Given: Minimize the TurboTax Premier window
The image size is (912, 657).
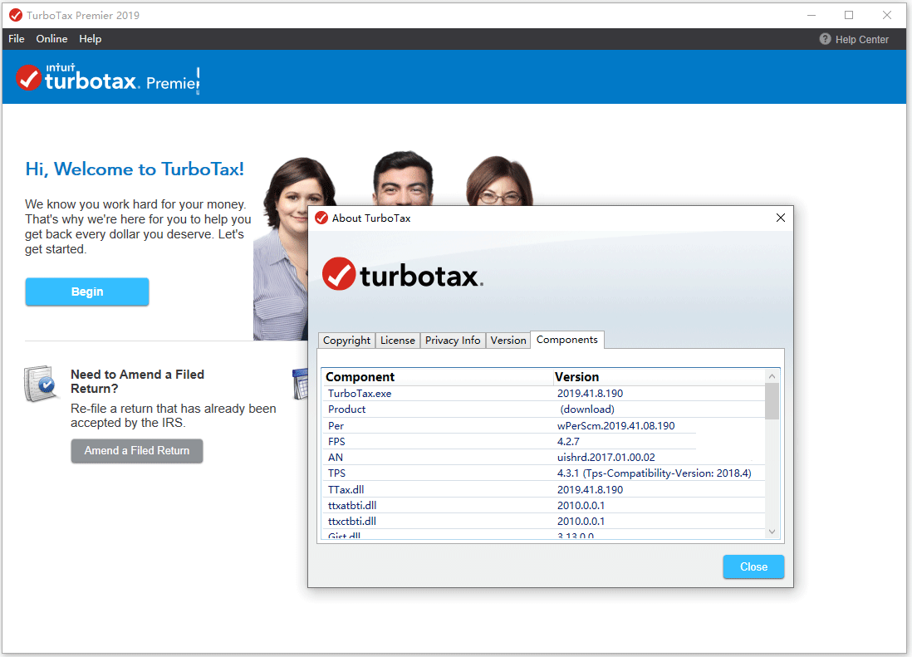Looking at the screenshot, I should pyautogui.click(x=811, y=15).
